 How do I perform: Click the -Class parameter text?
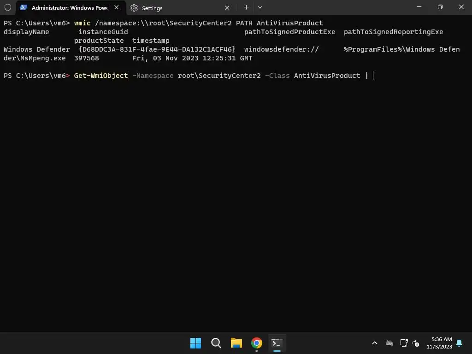[x=277, y=76]
